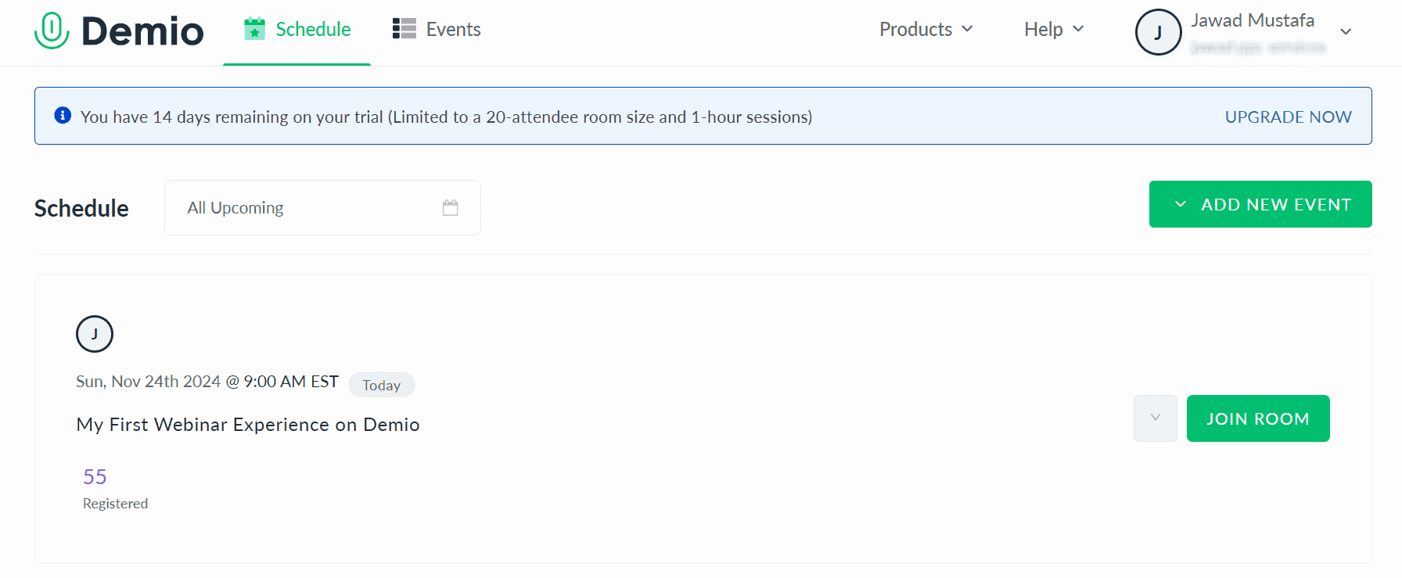The image size is (1402, 578).
Task: Switch to the Schedule tab
Action: point(297,30)
